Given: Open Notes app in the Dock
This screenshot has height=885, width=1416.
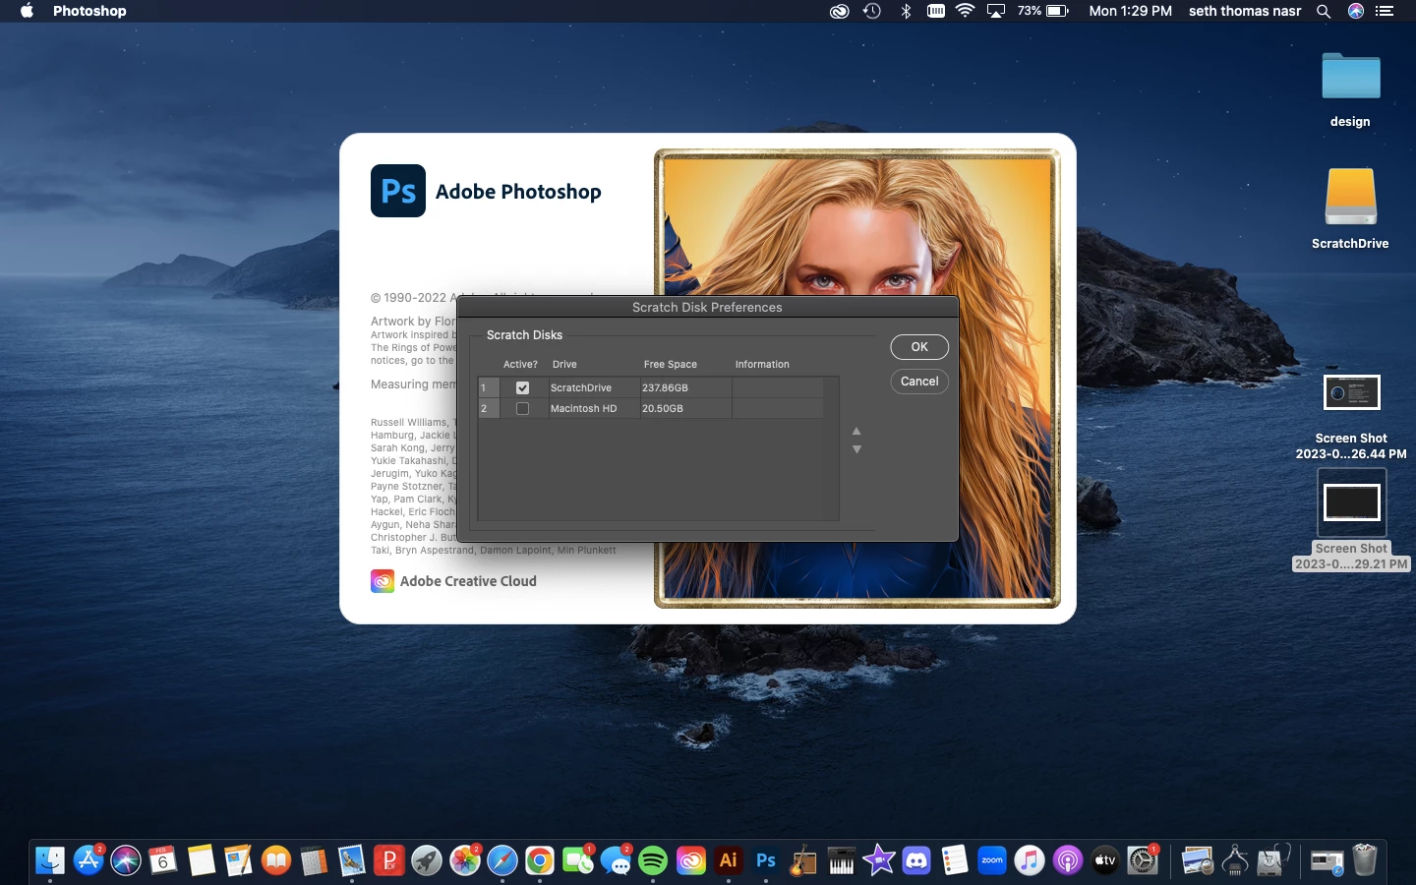Looking at the screenshot, I should tap(201, 861).
